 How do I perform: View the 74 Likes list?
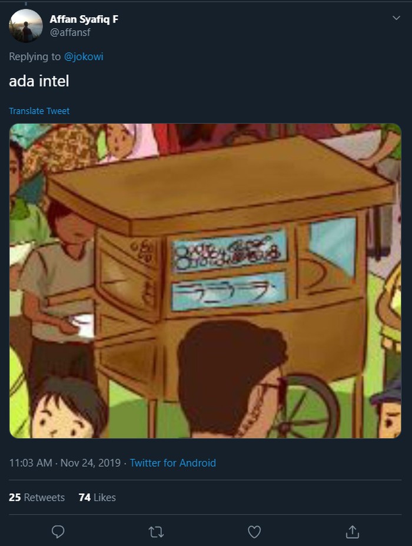97,497
